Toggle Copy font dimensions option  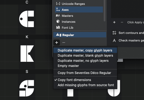coord(85,80)
